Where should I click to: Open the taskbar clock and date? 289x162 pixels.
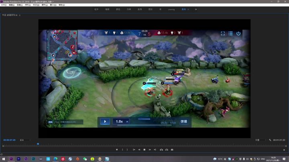(x=273, y=159)
